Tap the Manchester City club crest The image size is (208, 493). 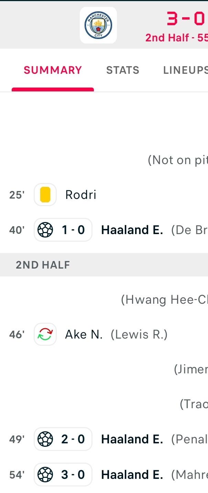pos(98,25)
